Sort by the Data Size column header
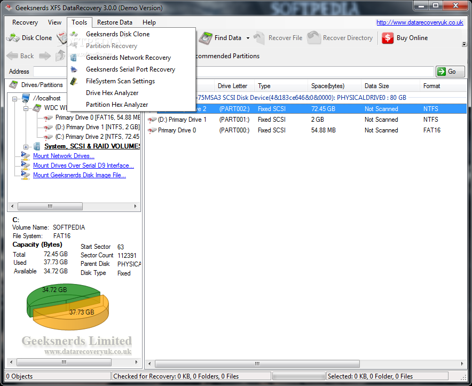This screenshot has height=386, width=472. coord(390,86)
